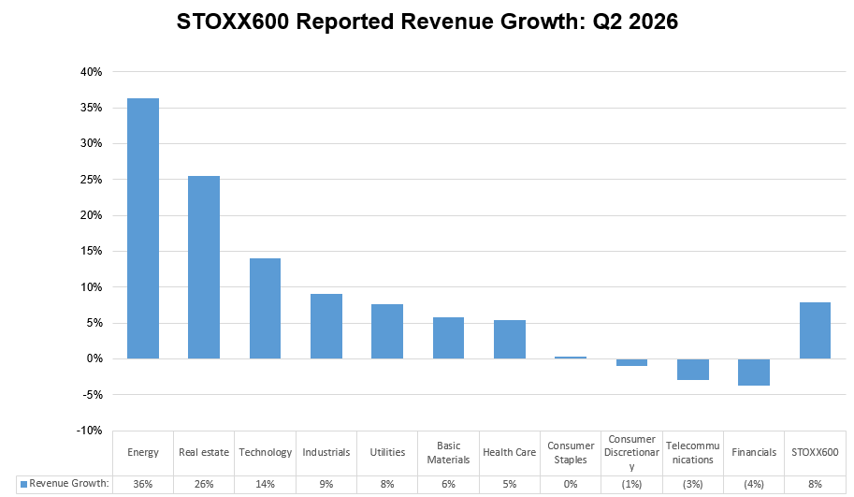
Task: Click the 10% y-axis label
Action: click(92, 287)
